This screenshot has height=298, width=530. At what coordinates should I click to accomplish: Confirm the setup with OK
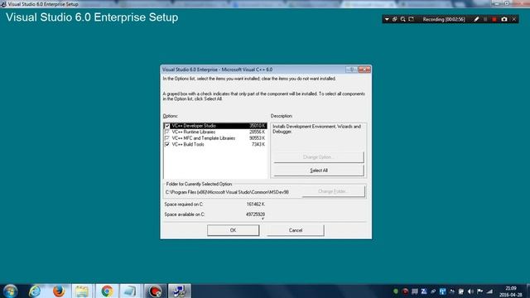[x=233, y=230]
